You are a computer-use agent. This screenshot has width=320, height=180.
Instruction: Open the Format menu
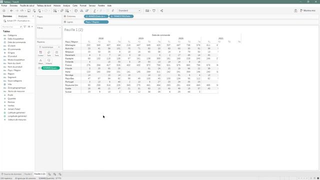tap(83, 5)
